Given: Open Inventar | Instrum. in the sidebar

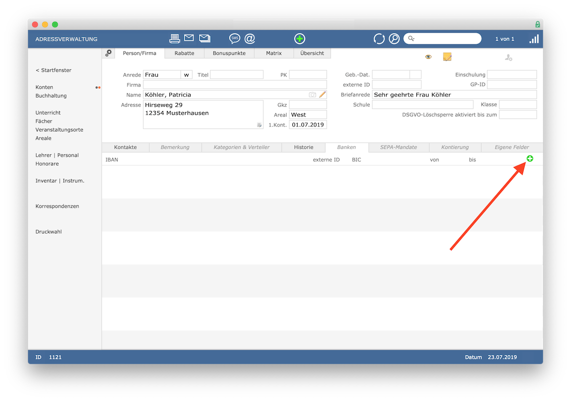Looking at the screenshot, I should (x=59, y=180).
